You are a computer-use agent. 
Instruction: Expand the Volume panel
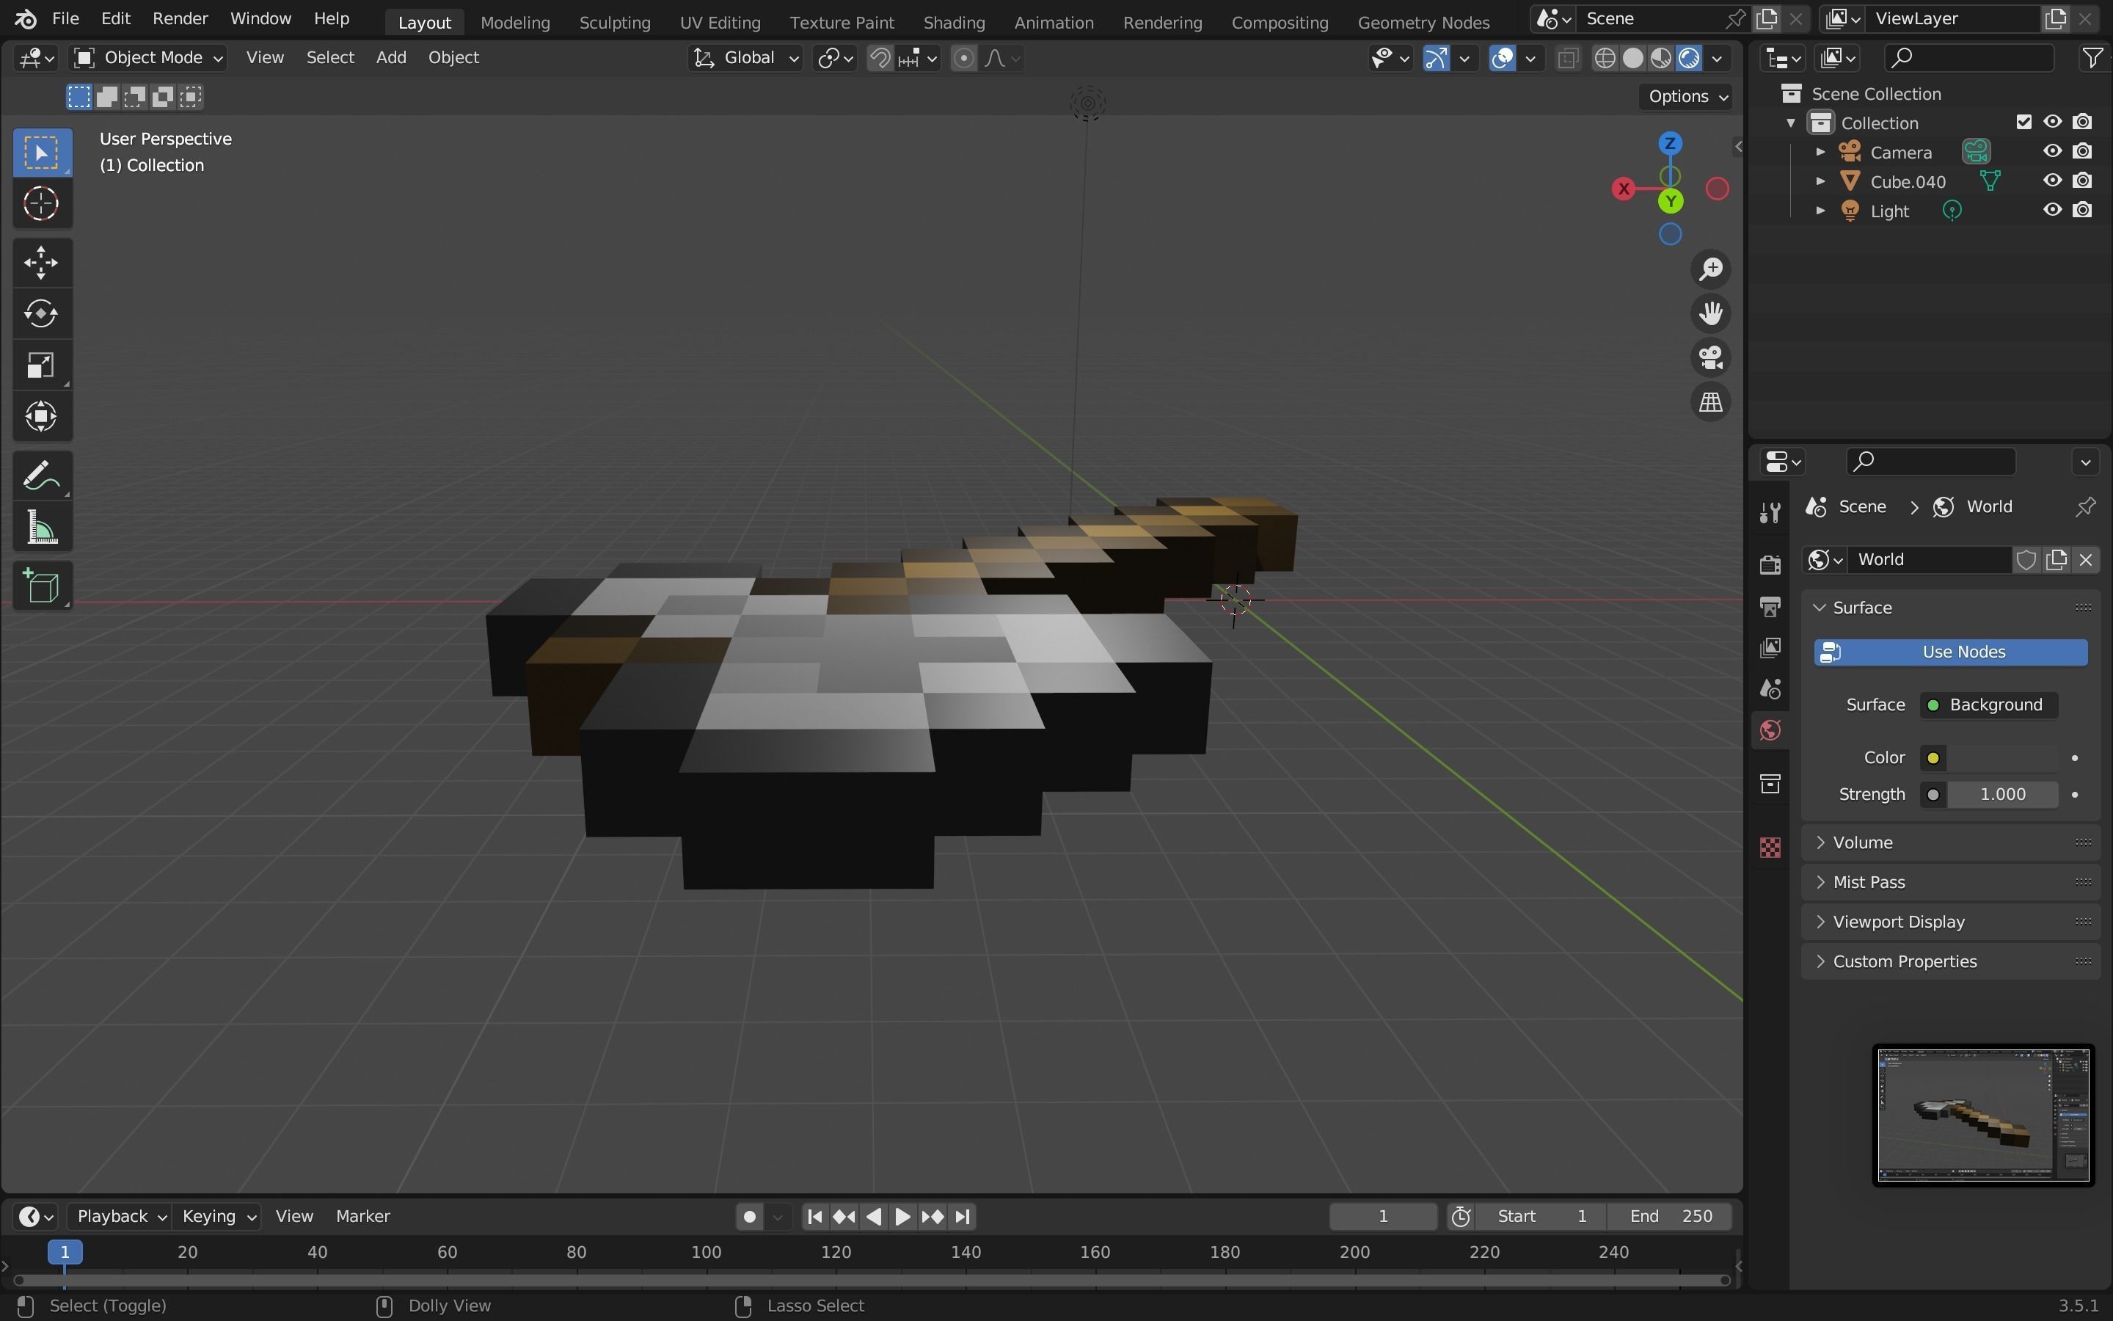(1949, 843)
